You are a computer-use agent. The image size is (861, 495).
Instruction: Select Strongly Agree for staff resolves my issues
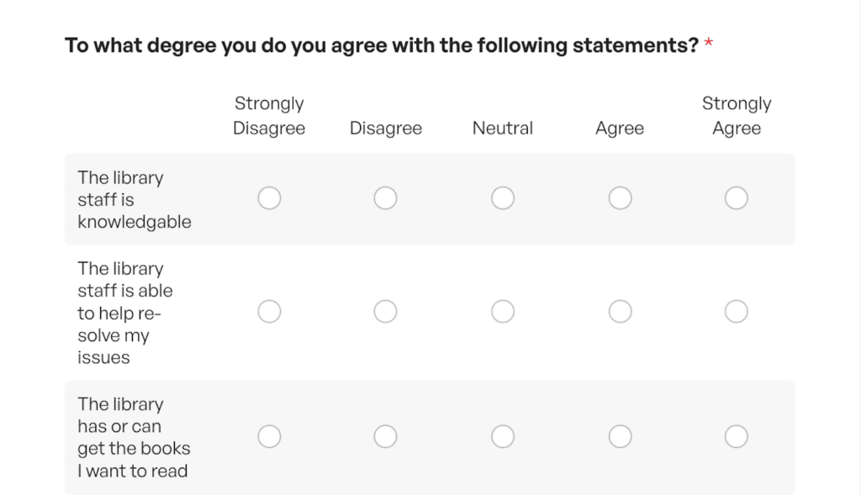click(736, 312)
